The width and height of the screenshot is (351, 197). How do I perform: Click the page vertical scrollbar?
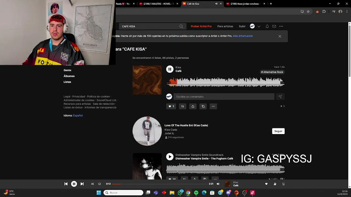pyautogui.click(x=350, y=50)
